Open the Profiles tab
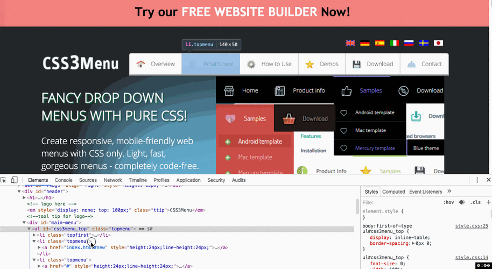Screen dimensions: 492x269 coord(161,180)
